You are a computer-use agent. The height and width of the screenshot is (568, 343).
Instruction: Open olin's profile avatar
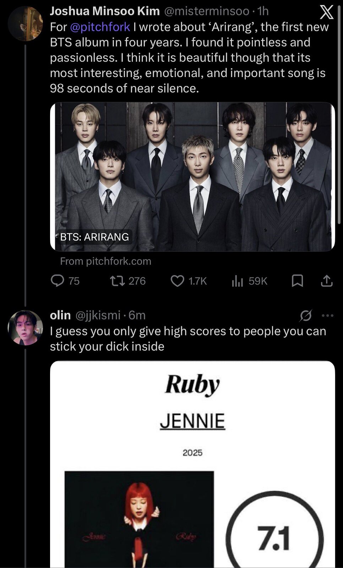pos(25,328)
